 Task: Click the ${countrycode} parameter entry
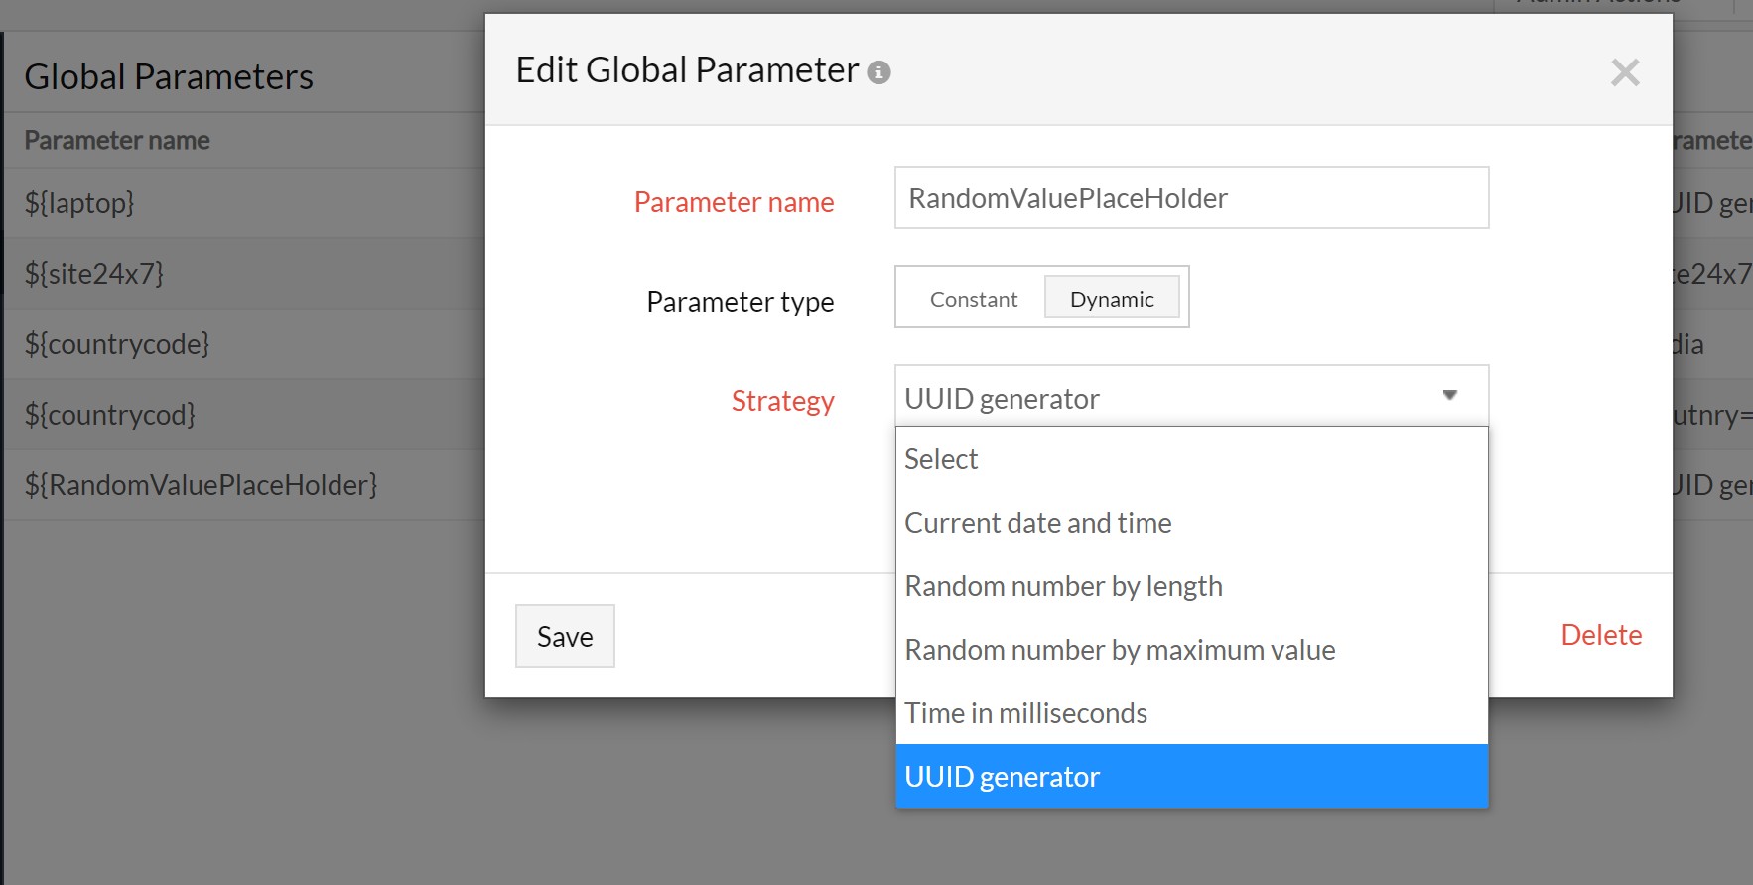tap(117, 344)
